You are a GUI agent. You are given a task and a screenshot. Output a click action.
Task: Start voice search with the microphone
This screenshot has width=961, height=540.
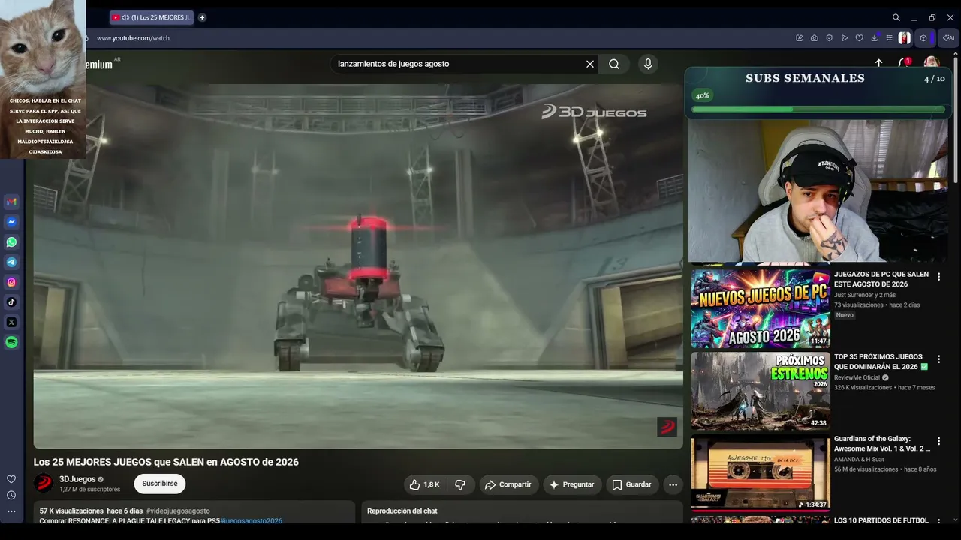(x=648, y=64)
